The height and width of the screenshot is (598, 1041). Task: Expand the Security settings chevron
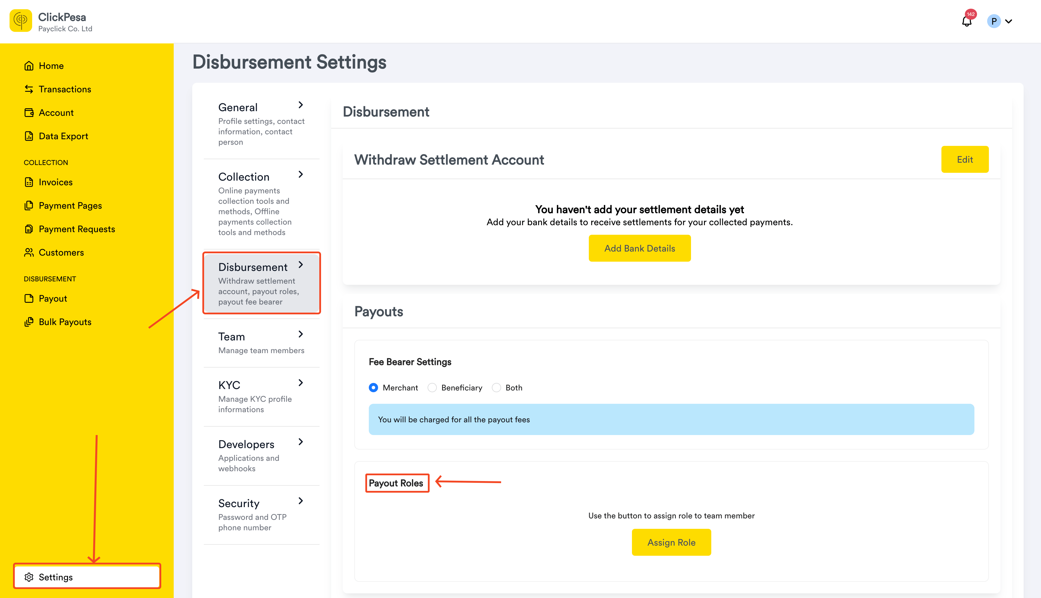point(301,501)
